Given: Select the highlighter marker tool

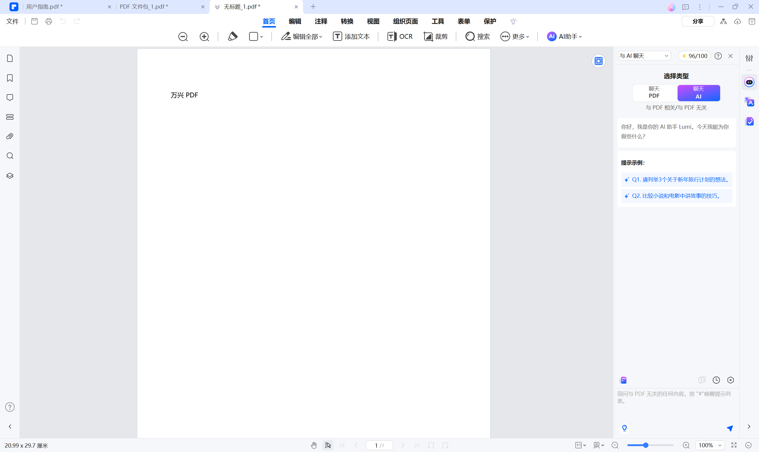Looking at the screenshot, I should [232, 36].
